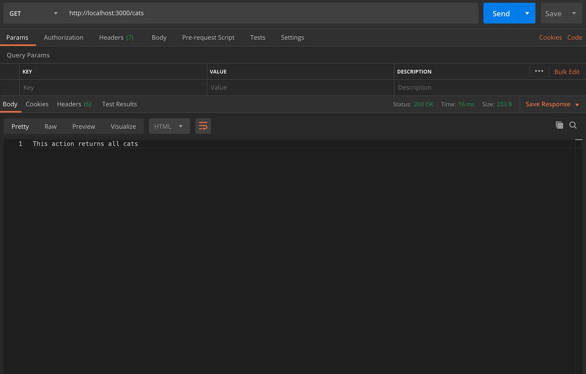586x374 pixels.
Task: Click the query param Key field
Action: pos(113,88)
